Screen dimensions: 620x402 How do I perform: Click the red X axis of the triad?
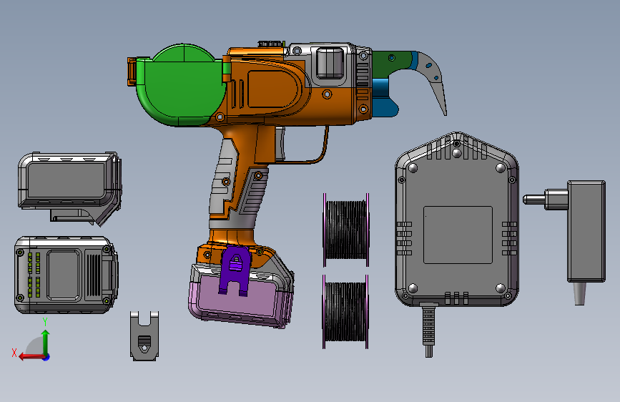[x=31, y=357]
